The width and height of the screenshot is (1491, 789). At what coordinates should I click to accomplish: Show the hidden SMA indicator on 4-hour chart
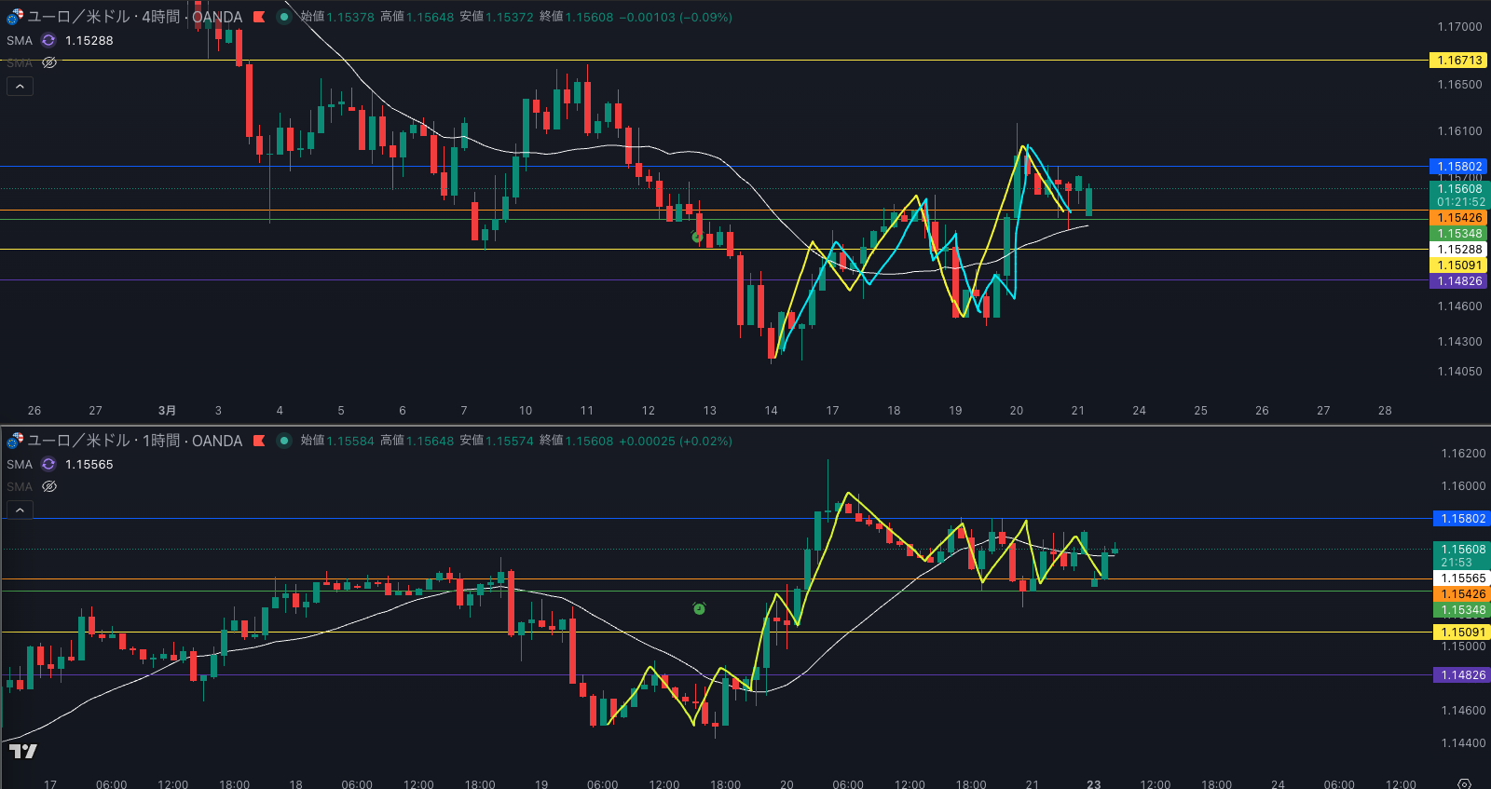[x=49, y=62]
